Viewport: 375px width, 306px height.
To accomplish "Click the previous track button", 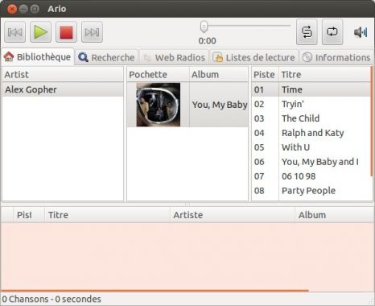I will coord(15,32).
